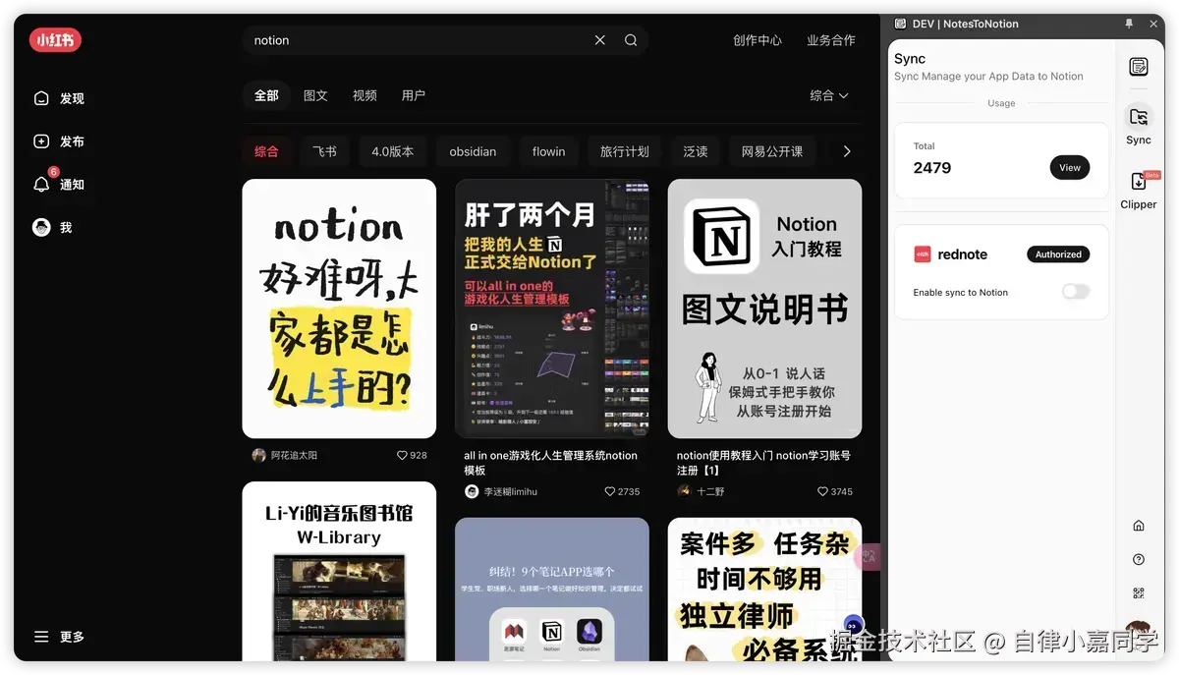Open the 'Notion入门教程' thumbnail
The image size is (1179, 675).
coord(764,309)
